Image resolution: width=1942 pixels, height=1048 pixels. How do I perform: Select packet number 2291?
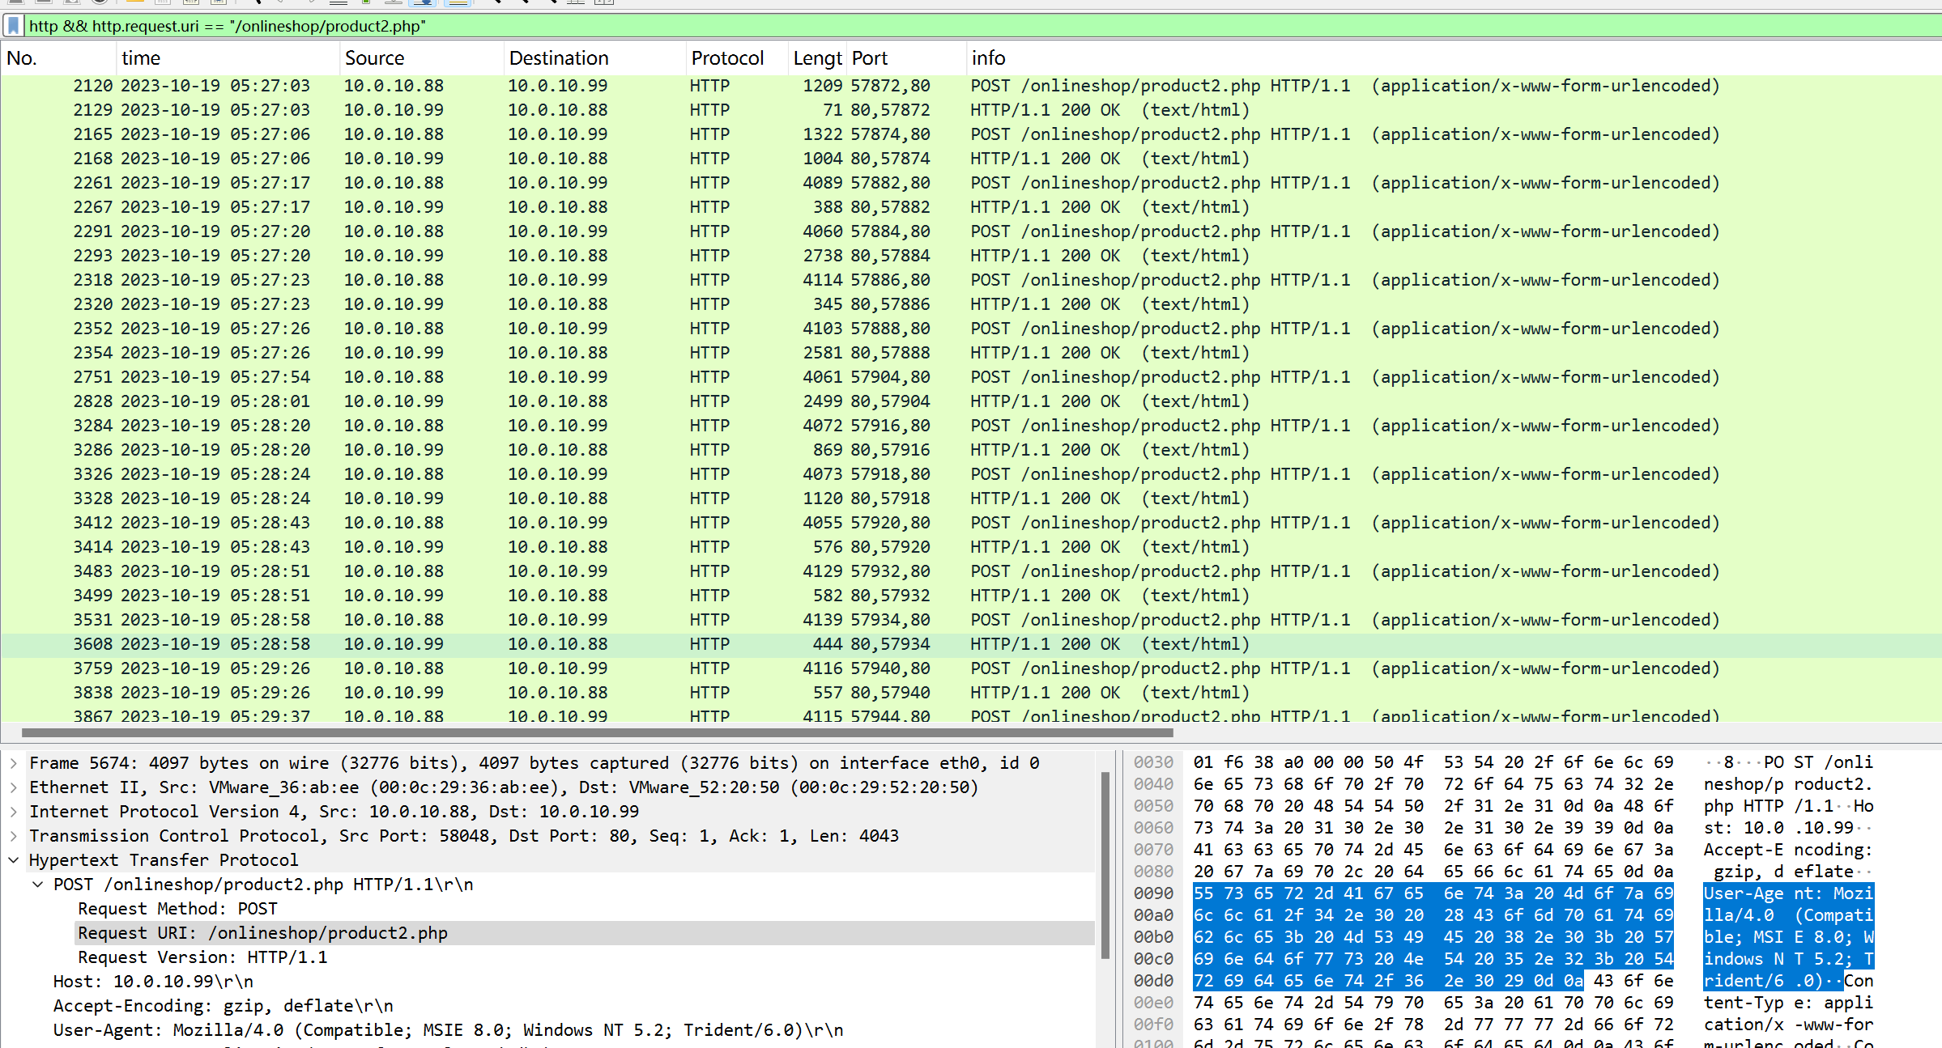pyautogui.click(x=971, y=231)
